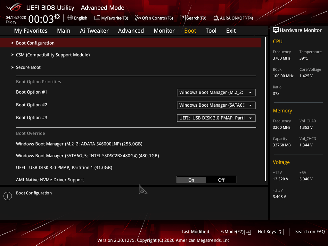Click the Search question mark icon

click(183, 18)
